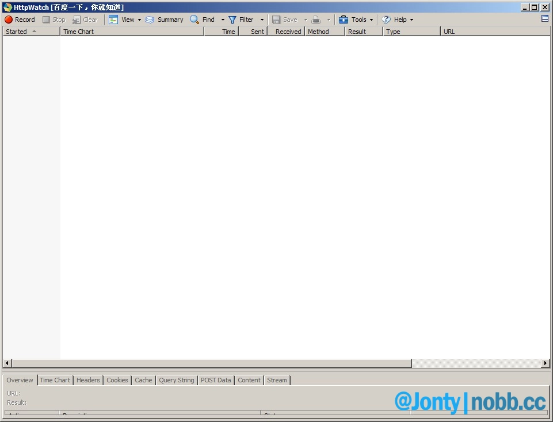This screenshot has height=422, width=553.
Task: Click the Find magnifier icon
Action: click(x=194, y=20)
